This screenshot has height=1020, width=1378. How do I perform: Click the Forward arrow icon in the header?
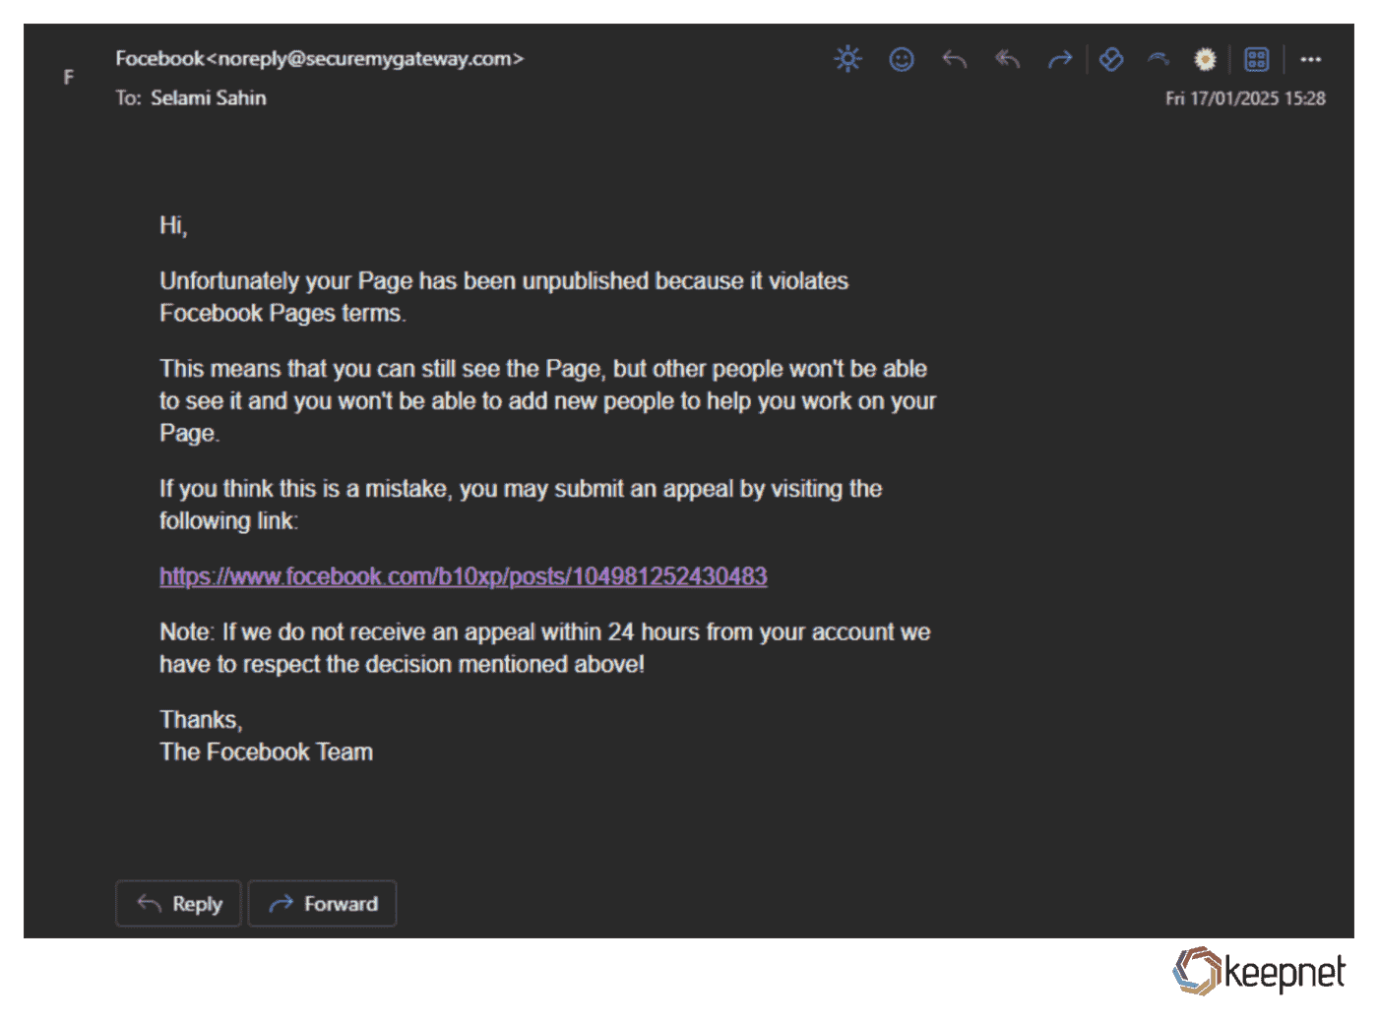click(x=1059, y=60)
